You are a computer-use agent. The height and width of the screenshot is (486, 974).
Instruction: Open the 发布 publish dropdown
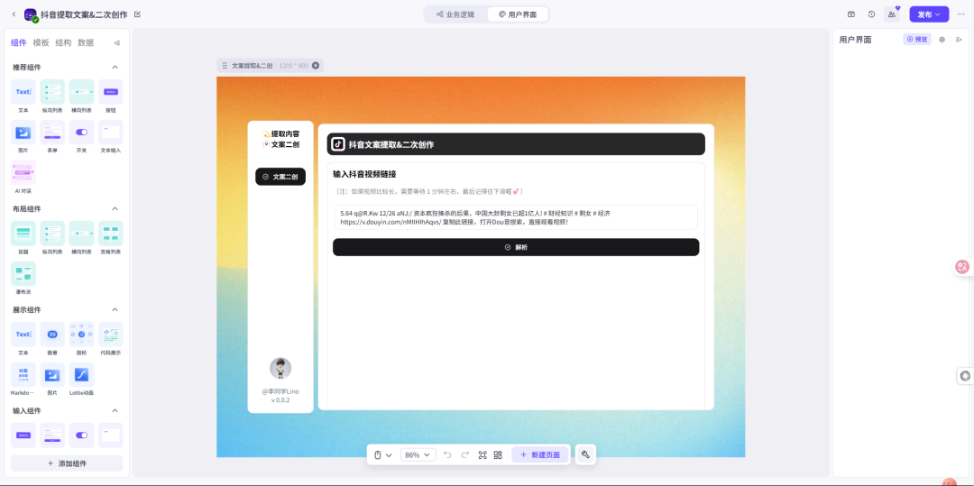(x=929, y=14)
